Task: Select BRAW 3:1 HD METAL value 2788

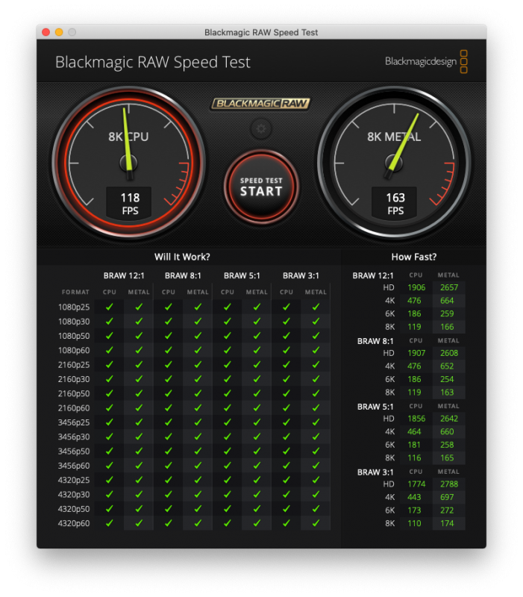Action: 449,484
